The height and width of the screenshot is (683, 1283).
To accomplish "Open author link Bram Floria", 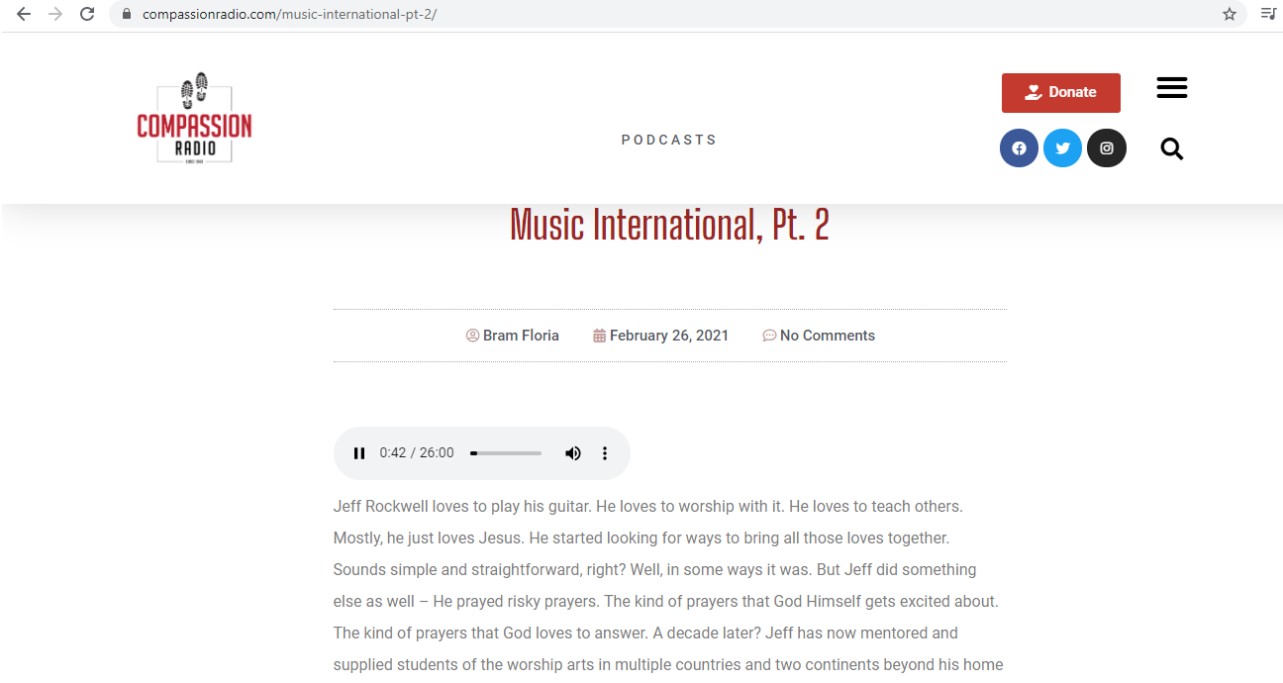I will [x=513, y=336].
